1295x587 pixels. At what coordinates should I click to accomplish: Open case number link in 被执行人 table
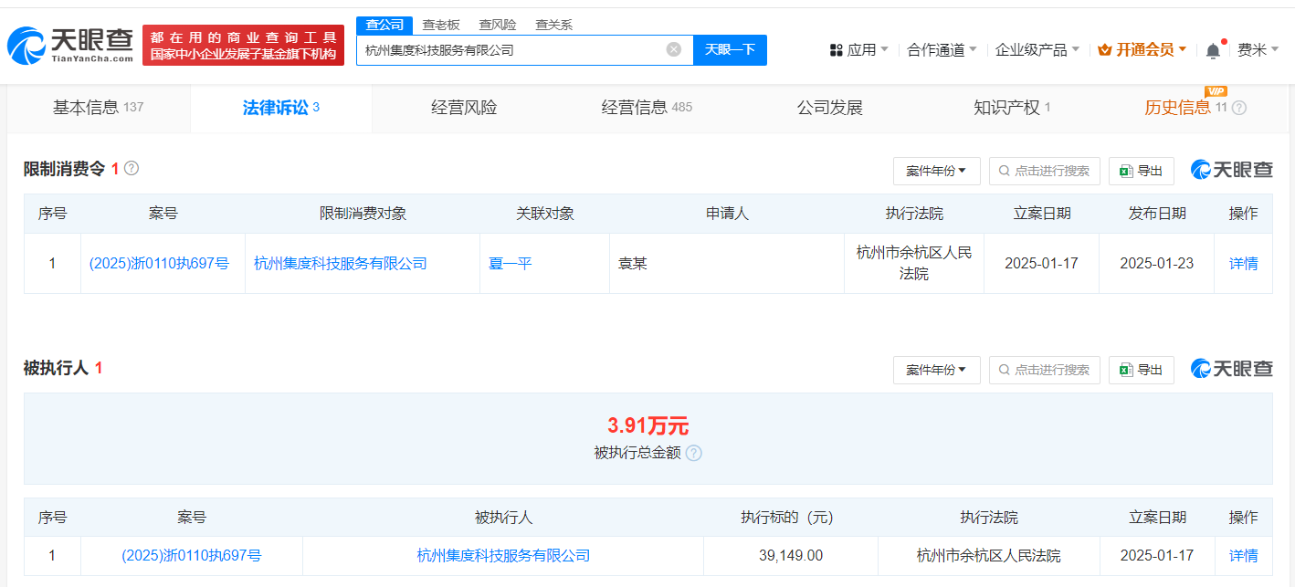coord(192,555)
